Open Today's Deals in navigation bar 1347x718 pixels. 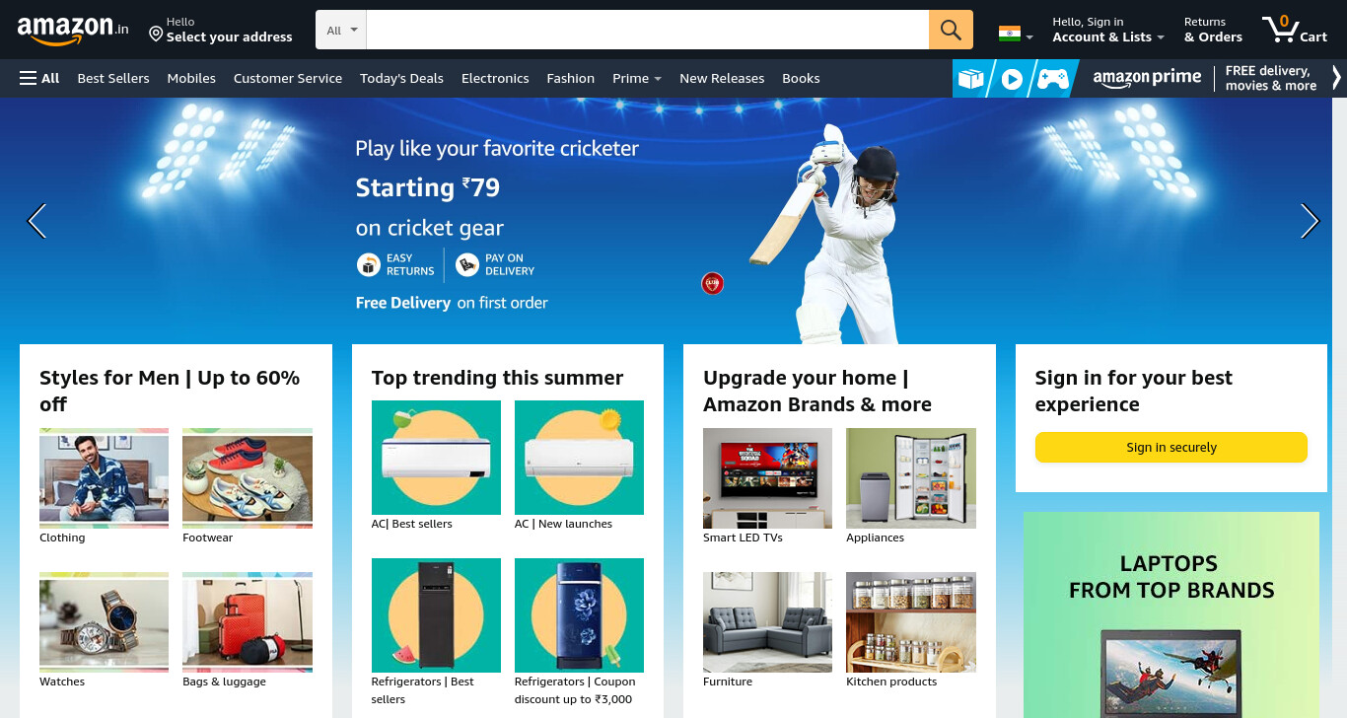(x=401, y=78)
